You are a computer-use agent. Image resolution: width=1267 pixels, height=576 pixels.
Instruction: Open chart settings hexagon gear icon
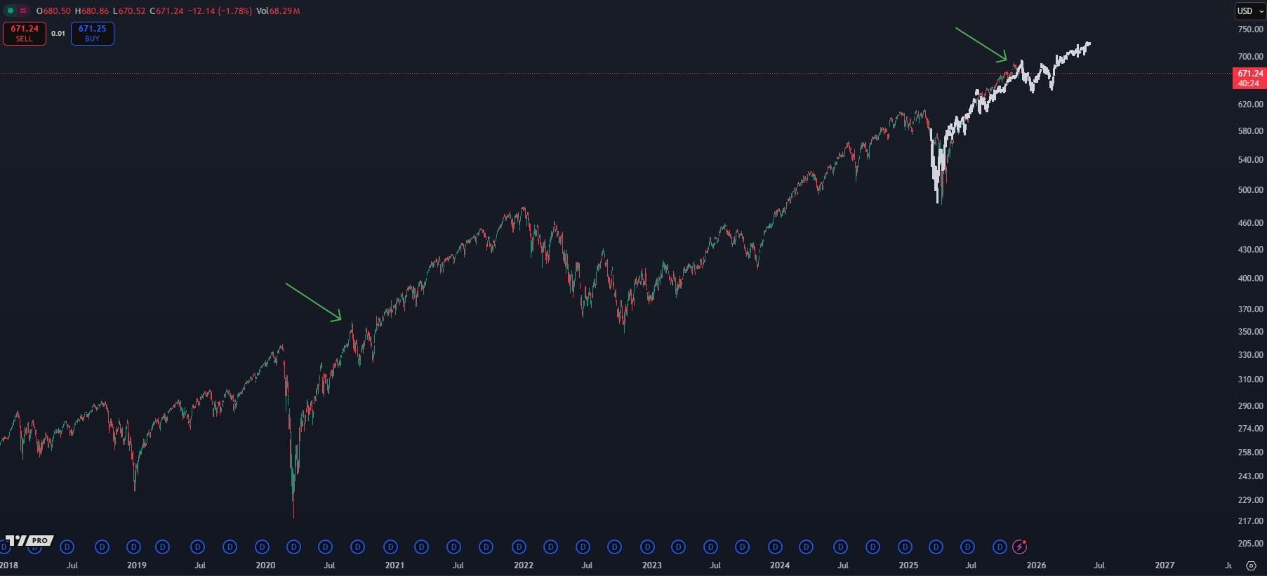pyautogui.click(x=1251, y=565)
